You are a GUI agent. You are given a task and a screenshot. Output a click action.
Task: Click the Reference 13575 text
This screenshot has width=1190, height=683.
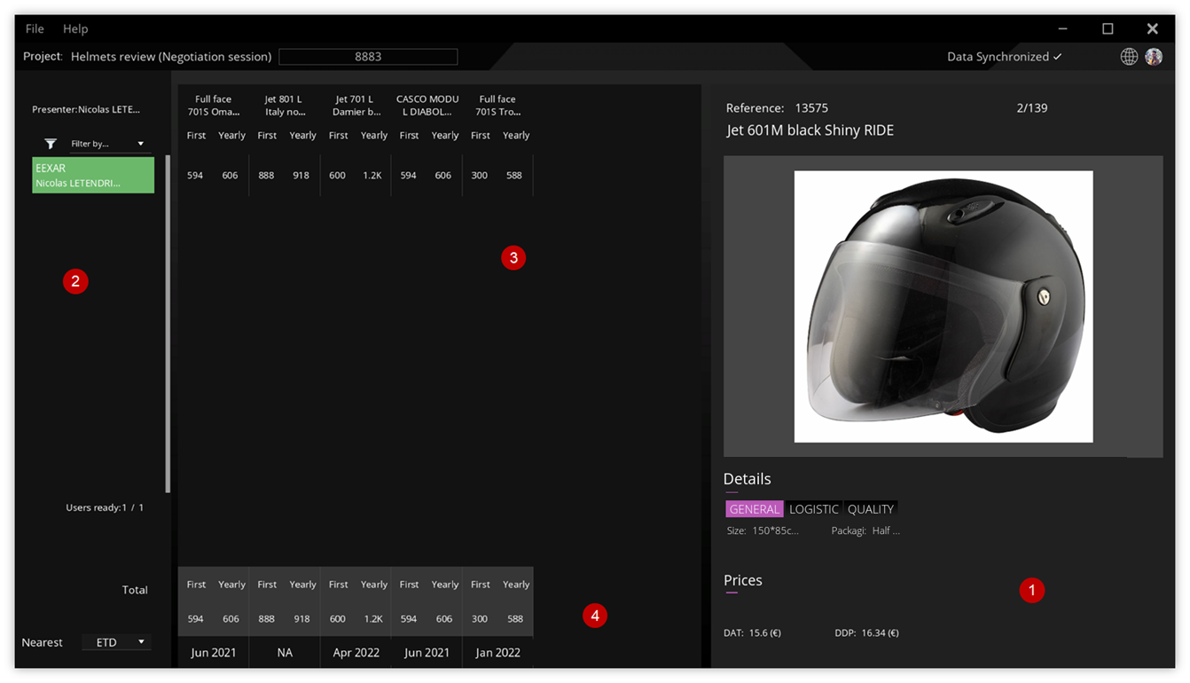[x=777, y=108]
